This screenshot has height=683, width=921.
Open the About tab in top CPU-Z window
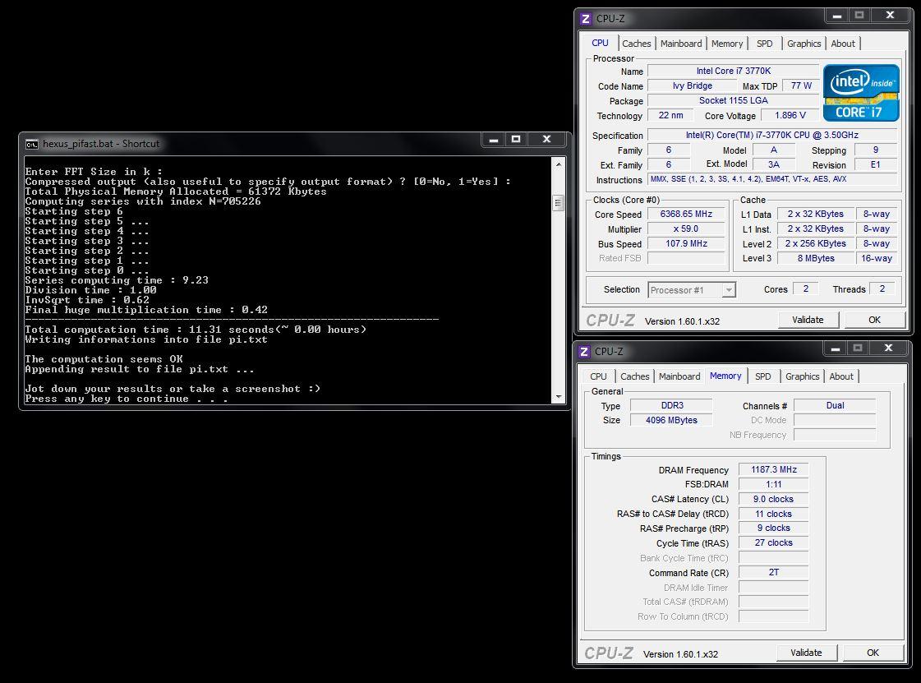pos(843,44)
